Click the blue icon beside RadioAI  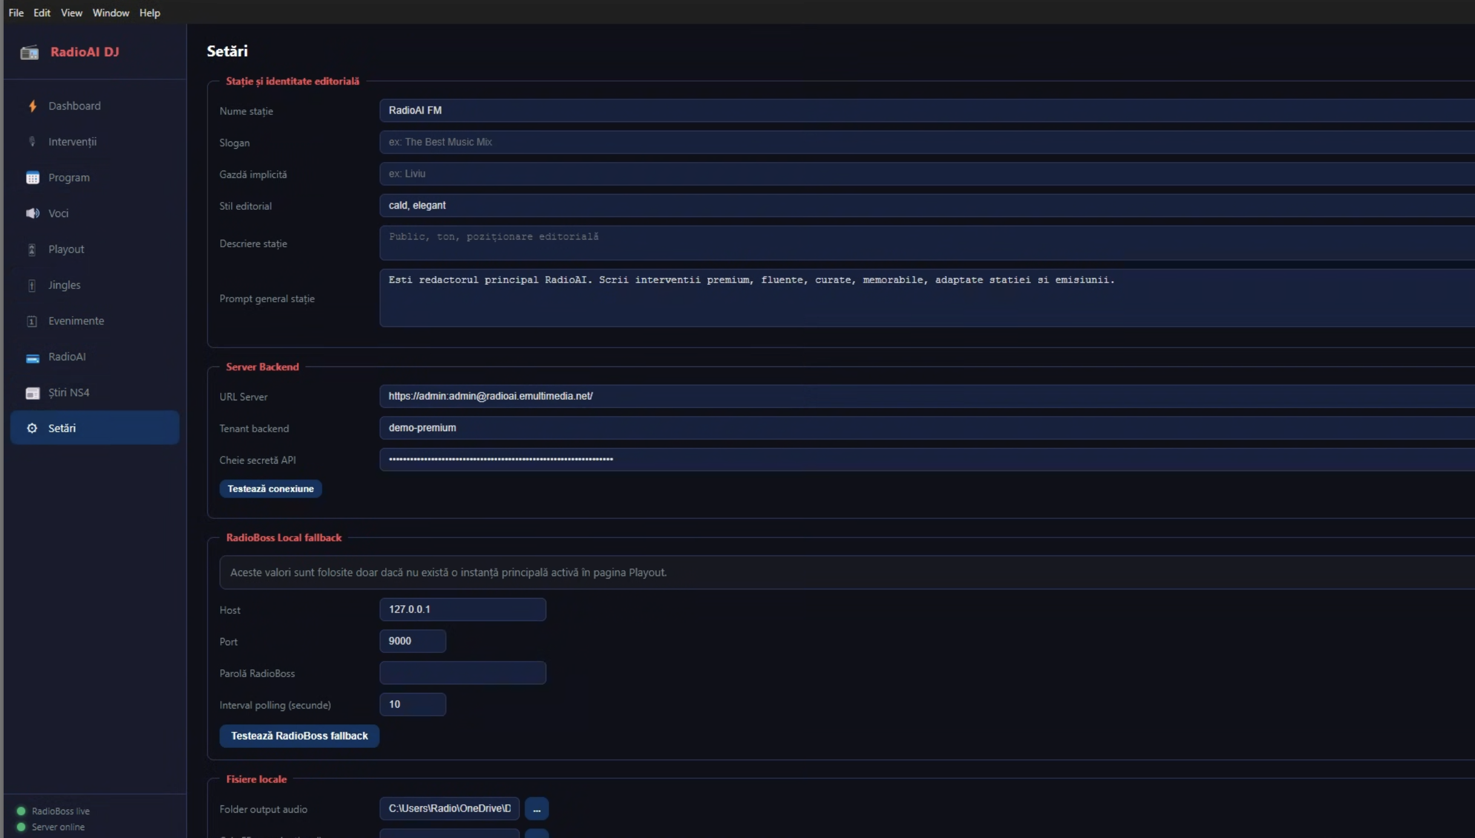point(33,358)
